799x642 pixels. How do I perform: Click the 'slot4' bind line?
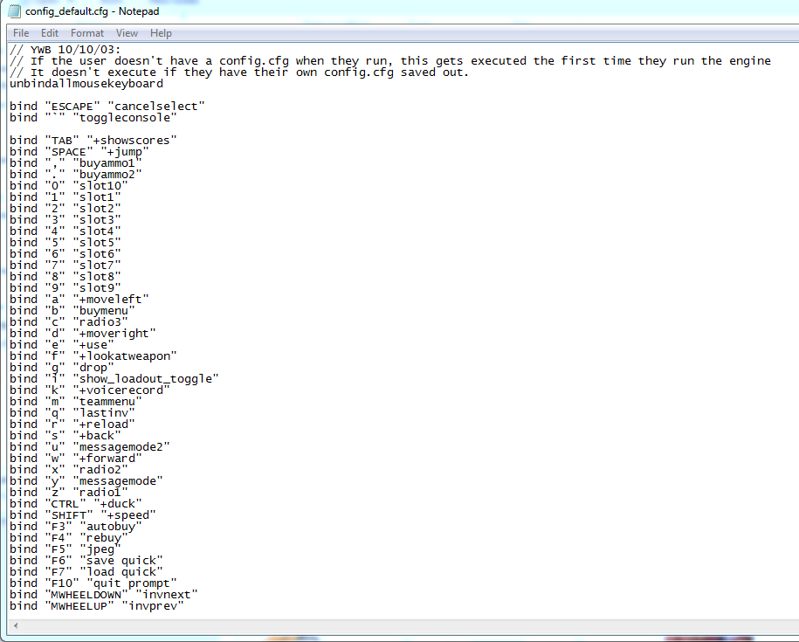click(x=65, y=231)
